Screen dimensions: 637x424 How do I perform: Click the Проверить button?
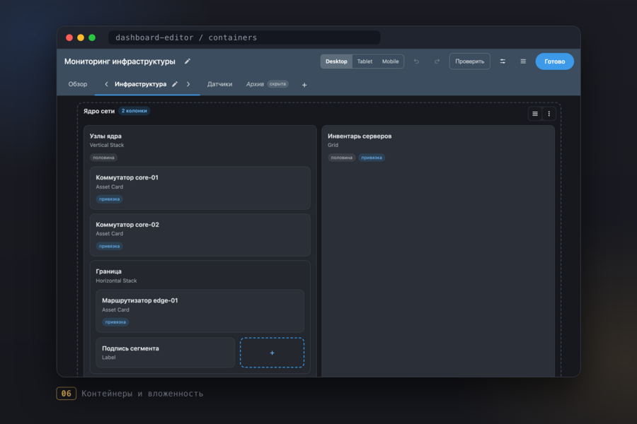point(470,61)
